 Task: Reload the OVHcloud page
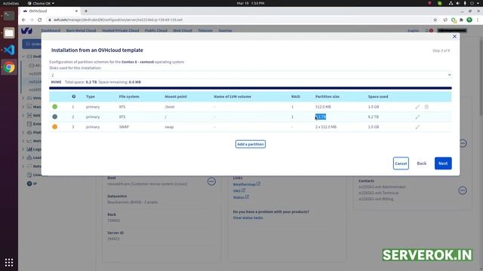40,20
